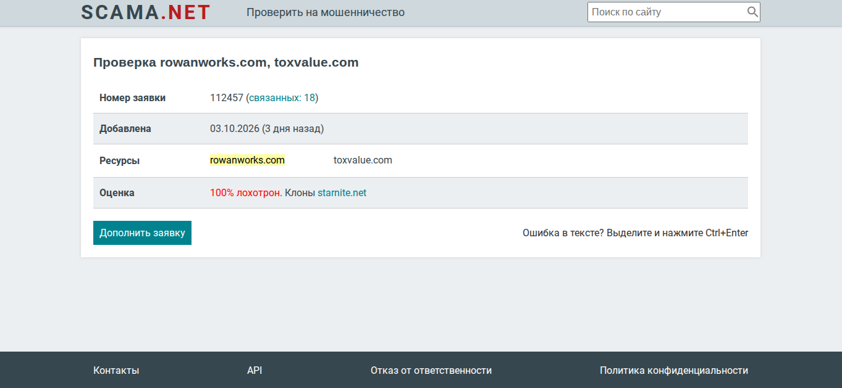The image size is (842, 388).
Task: Click the '100% лохотрон' rating text
Action: [245, 192]
